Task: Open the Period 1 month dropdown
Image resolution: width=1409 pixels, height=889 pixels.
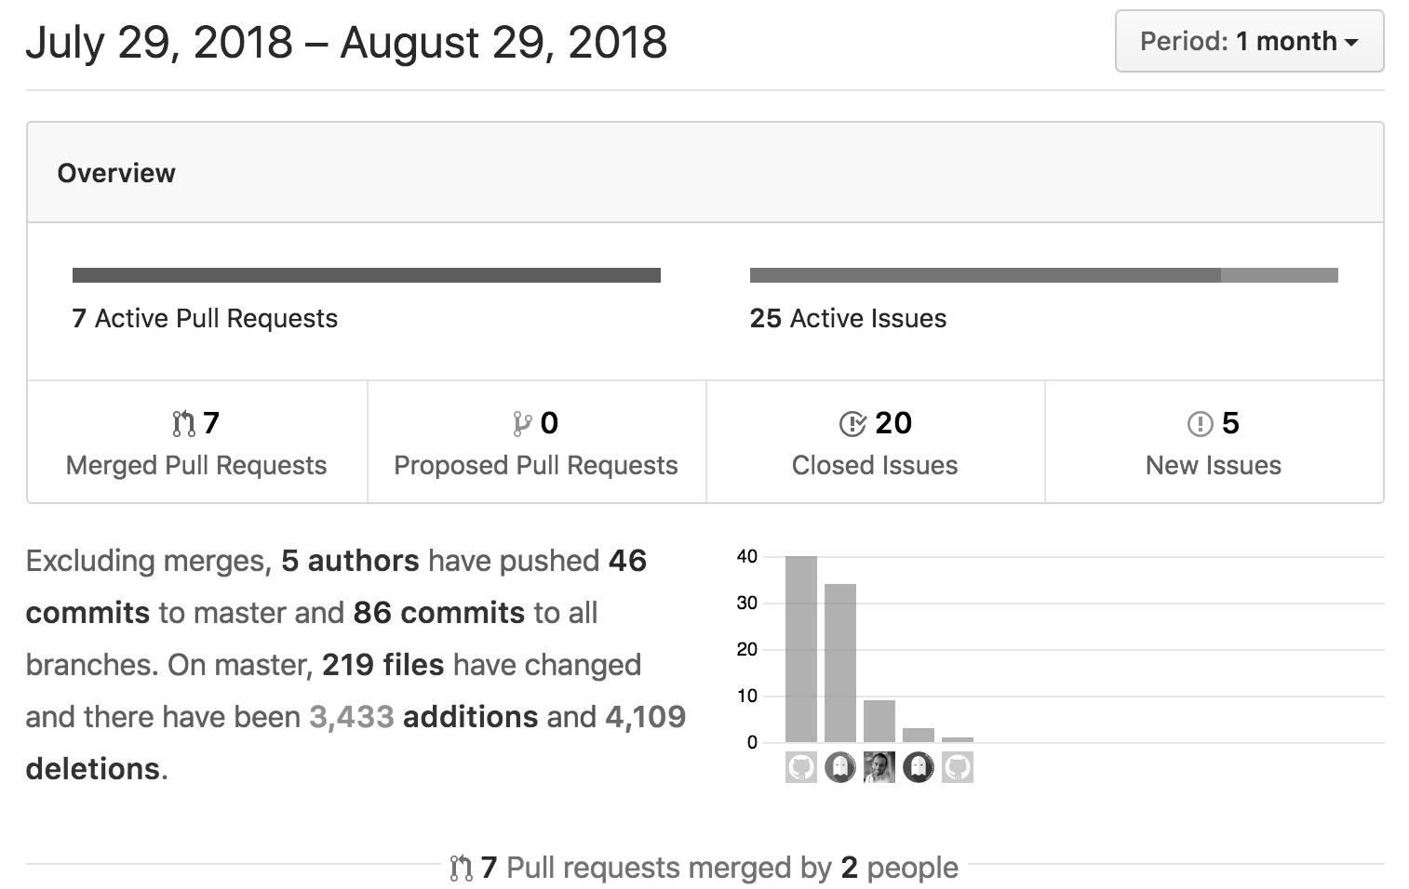Action: [1249, 41]
